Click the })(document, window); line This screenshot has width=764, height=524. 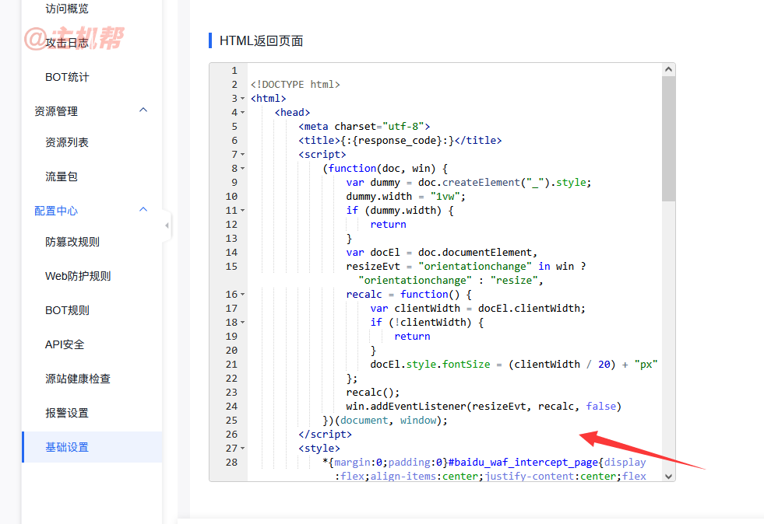(x=385, y=421)
